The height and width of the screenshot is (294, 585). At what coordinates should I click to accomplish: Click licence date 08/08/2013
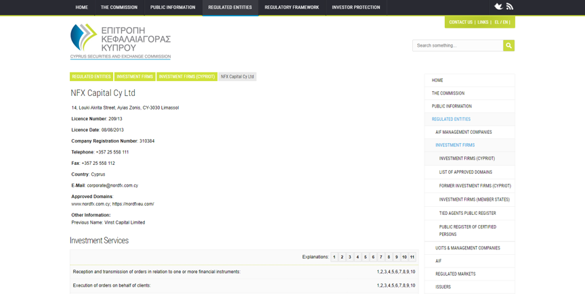112,130
